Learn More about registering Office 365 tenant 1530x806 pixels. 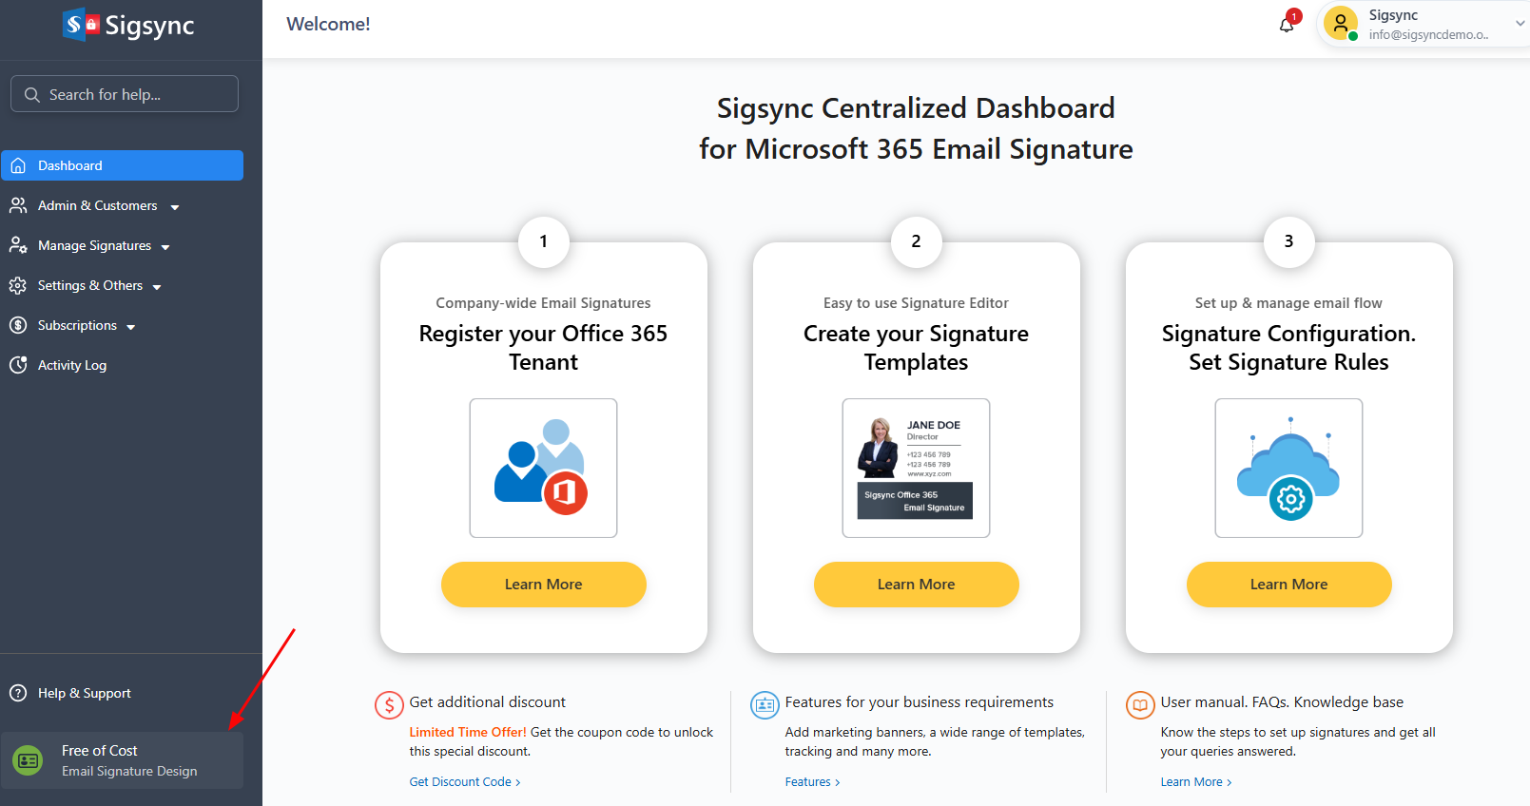543,585
